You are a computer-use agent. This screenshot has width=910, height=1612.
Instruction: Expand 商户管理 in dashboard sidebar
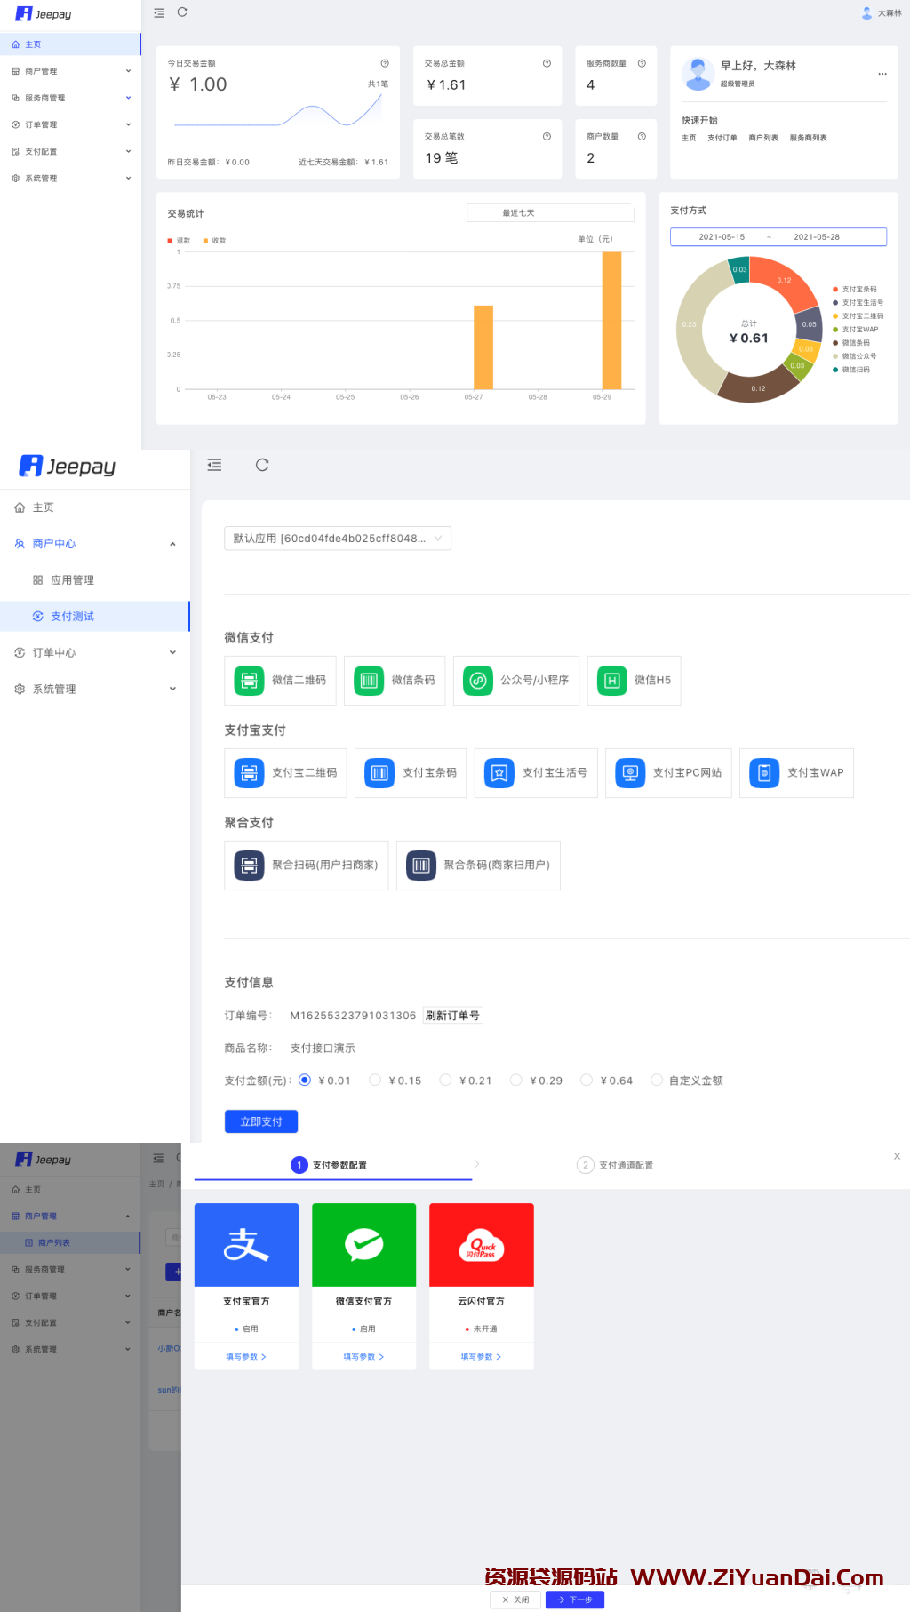(x=70, y=71)
